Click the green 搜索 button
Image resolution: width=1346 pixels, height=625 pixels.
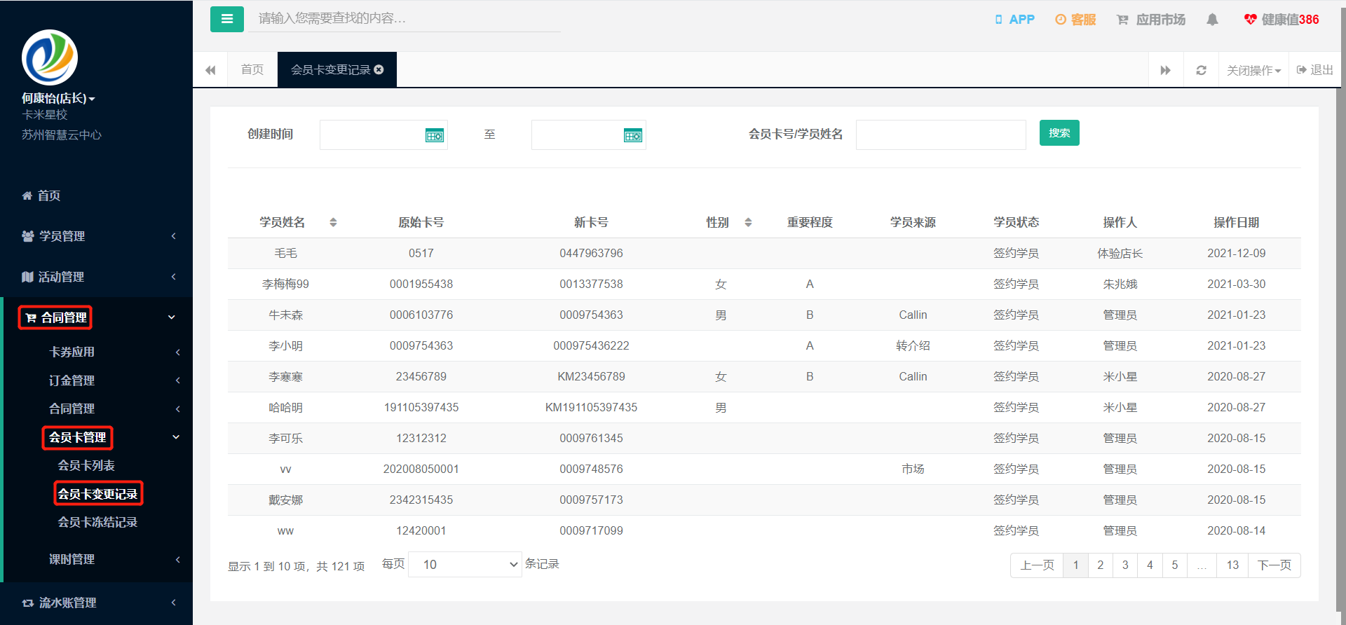point(1059,133)
